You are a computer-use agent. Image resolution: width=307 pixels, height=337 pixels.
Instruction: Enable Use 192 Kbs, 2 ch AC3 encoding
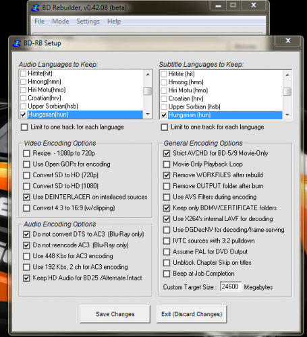26,267
